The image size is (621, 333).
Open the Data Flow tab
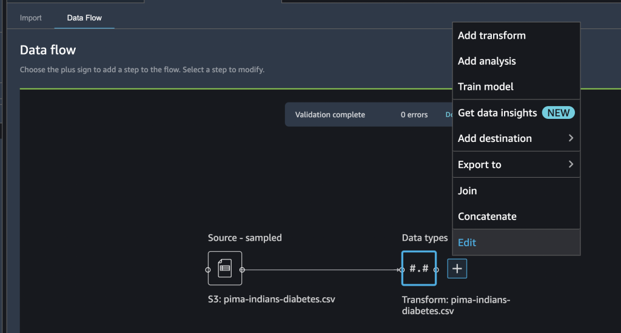pyautogui.click(x=84, y=18)
